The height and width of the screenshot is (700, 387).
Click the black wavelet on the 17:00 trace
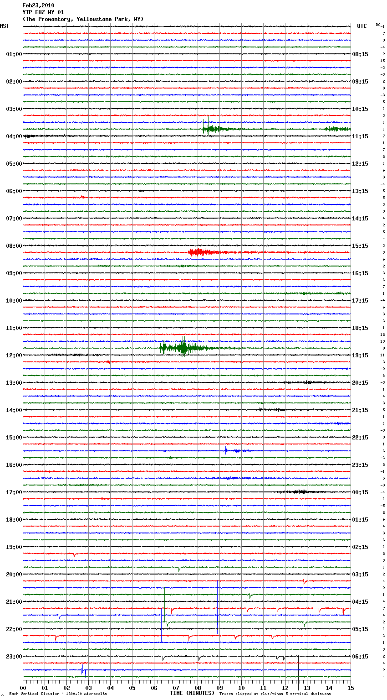(x=300, y=492)
